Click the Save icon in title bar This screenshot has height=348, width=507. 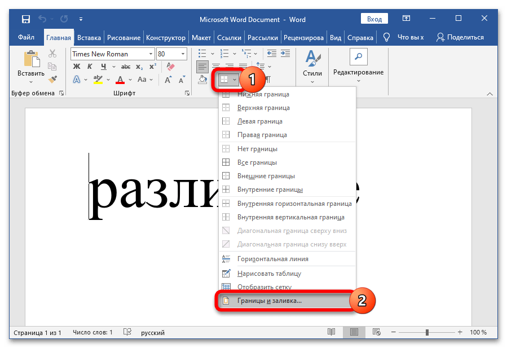(x=26, y=19)
